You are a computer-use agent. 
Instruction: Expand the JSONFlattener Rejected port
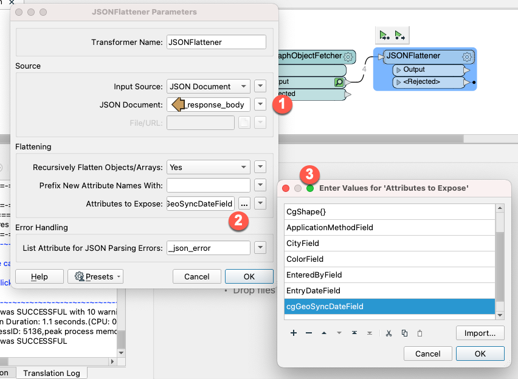coord(398,82)
